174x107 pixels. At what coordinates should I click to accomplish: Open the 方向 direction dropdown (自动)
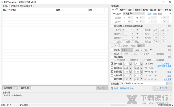coord(141,46)
